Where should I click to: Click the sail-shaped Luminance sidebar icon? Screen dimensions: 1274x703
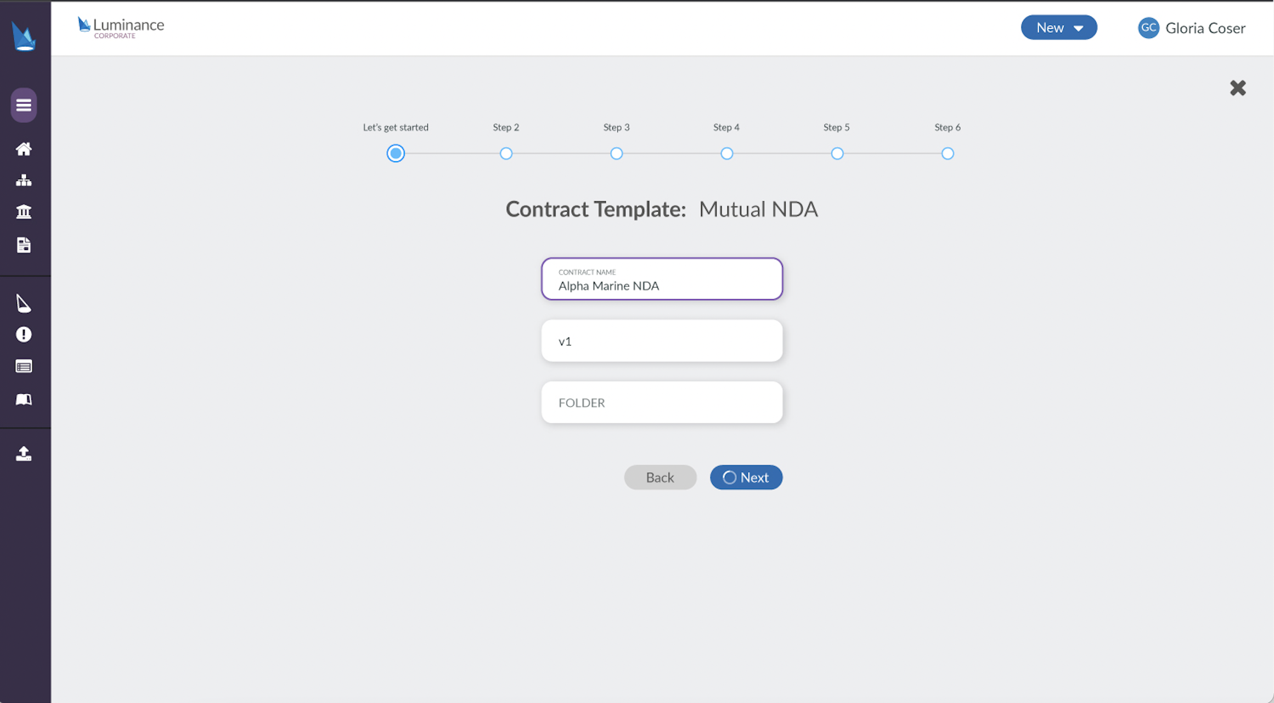tap(24, 303)
